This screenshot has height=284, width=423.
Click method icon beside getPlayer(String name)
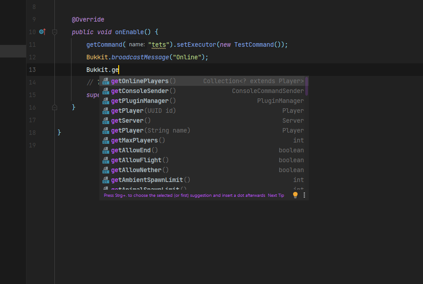coord(106,130)
